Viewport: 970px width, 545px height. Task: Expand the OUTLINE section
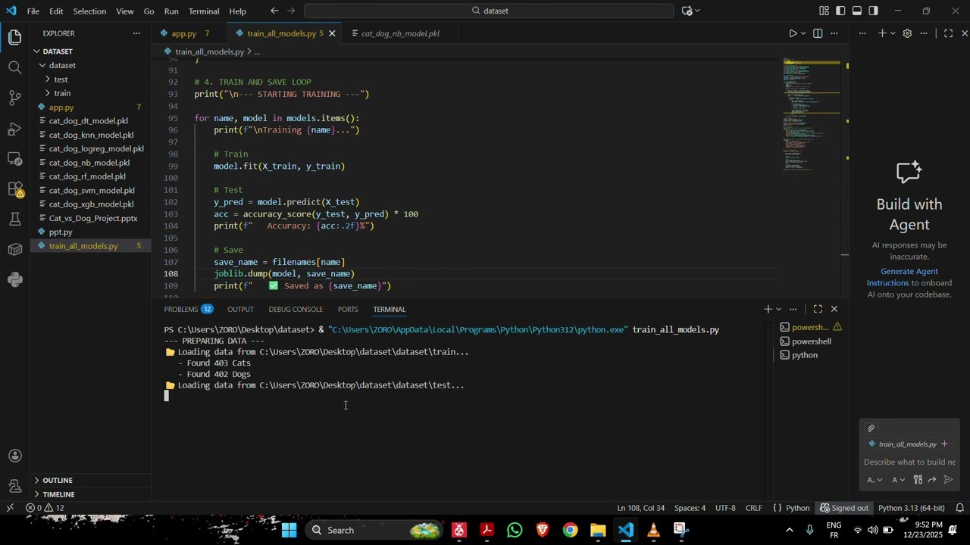(x=57, y=480)
